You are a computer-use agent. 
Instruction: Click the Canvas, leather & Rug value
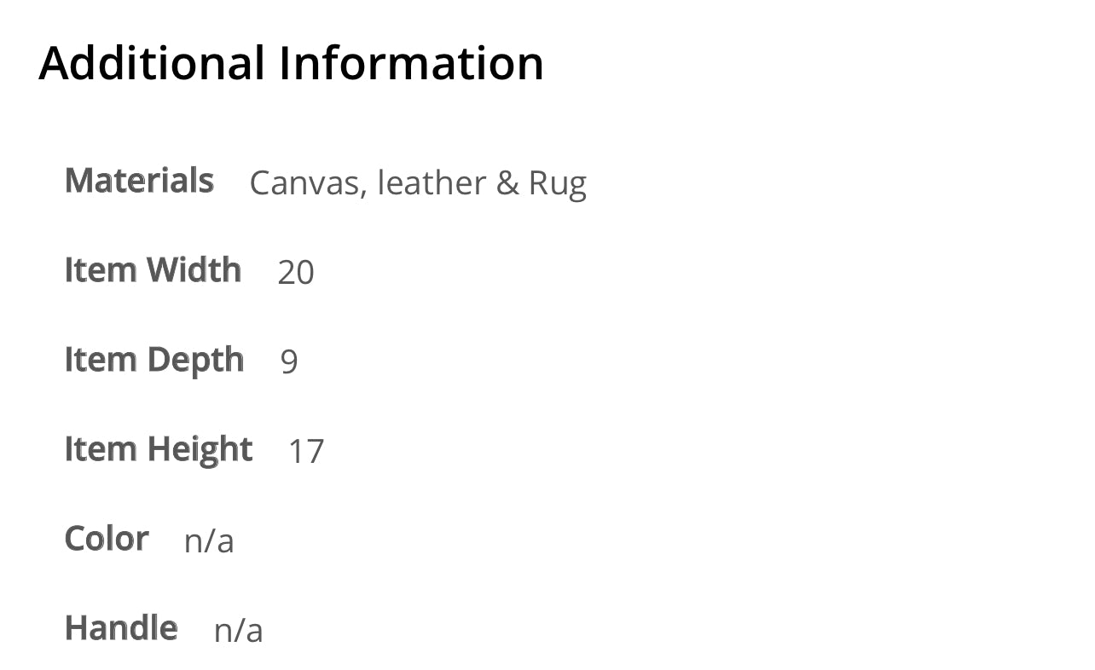tap(418, 183)
